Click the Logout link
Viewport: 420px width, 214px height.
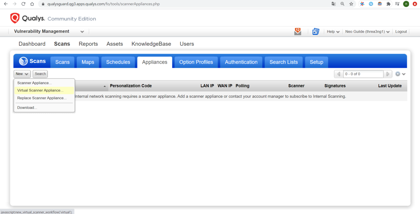tap(401, 31)
